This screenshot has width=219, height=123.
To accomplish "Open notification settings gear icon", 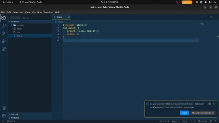I will pyautogui.click(x=209, y=104).
